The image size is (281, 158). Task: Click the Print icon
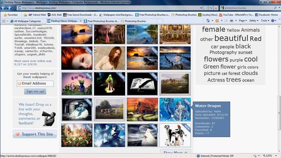click(x=231, y=21)
